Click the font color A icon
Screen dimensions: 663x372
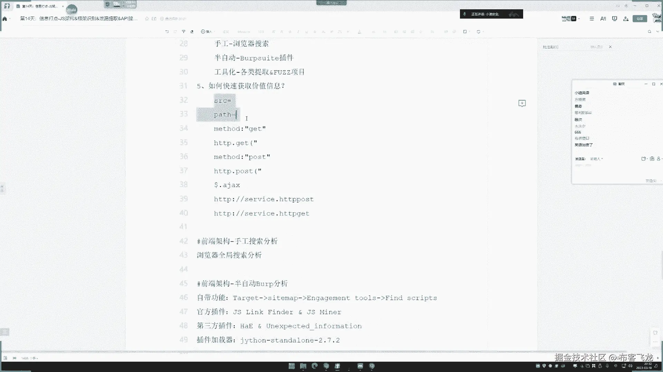pyautogui.click(x=359, y=32)
